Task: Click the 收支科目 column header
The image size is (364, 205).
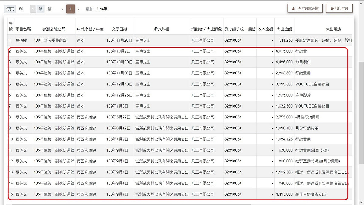Action: tap(162, 29)
